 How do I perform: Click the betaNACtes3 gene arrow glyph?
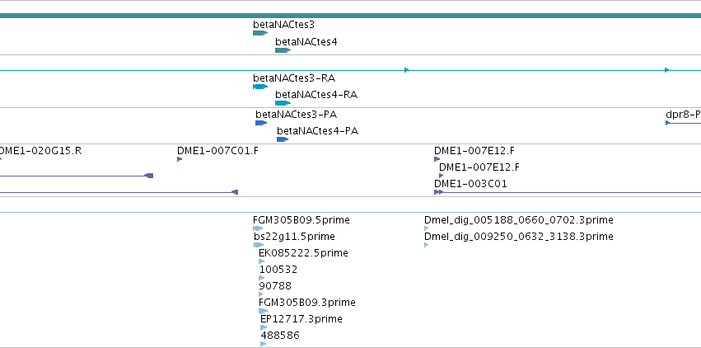tap(260, 33)
